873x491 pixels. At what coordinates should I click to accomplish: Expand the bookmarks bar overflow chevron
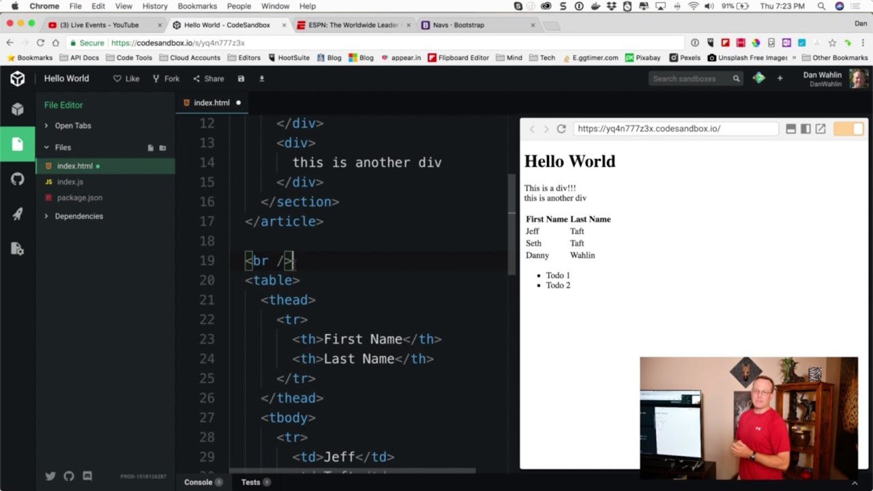coord(794,58)
